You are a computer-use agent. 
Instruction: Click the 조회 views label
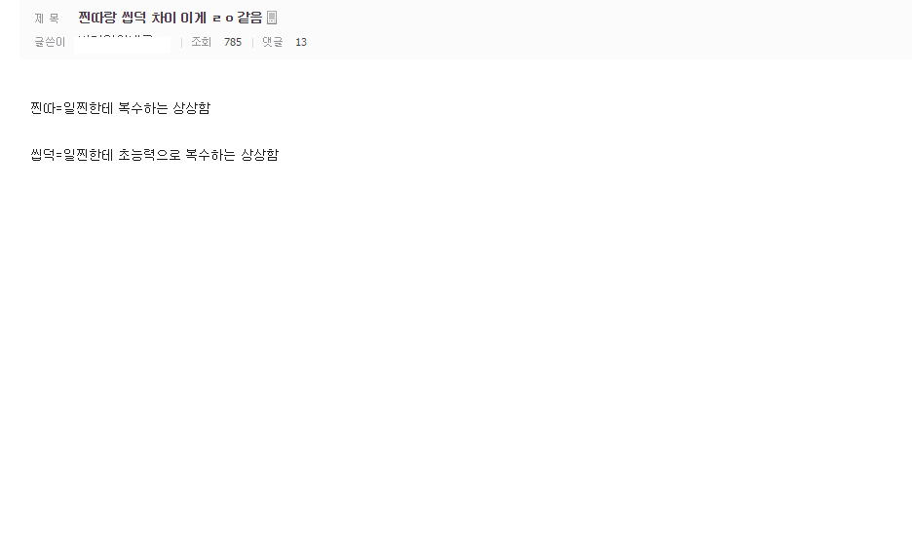[x=201, y=42]
